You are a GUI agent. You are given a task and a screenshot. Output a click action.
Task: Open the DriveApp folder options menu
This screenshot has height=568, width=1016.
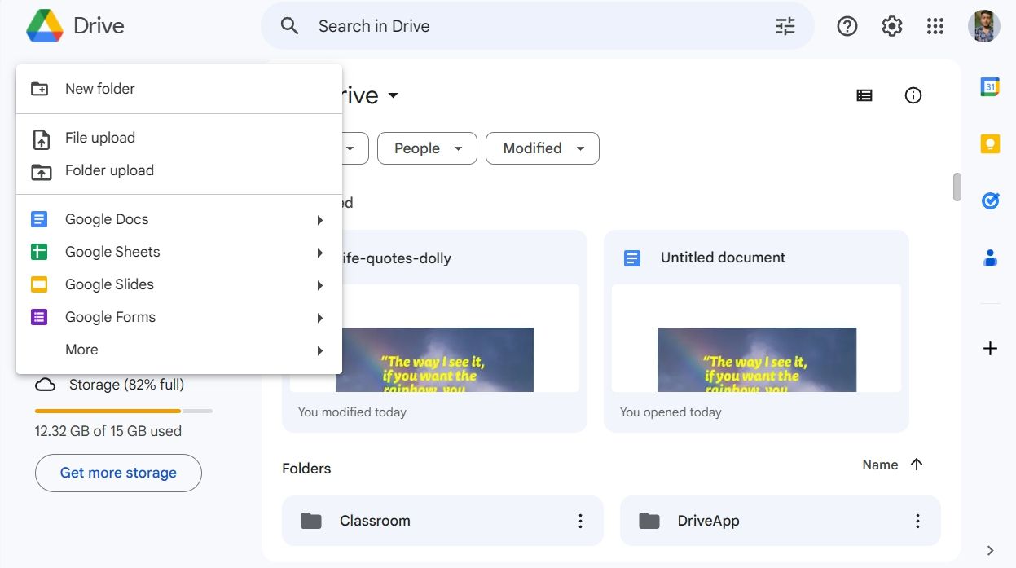917,520
